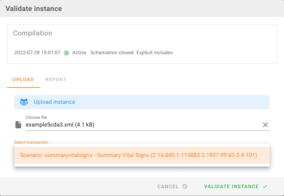Select the Upload tab
The height and width of the screenshot is (196, 284).
[x=23, y=79]
